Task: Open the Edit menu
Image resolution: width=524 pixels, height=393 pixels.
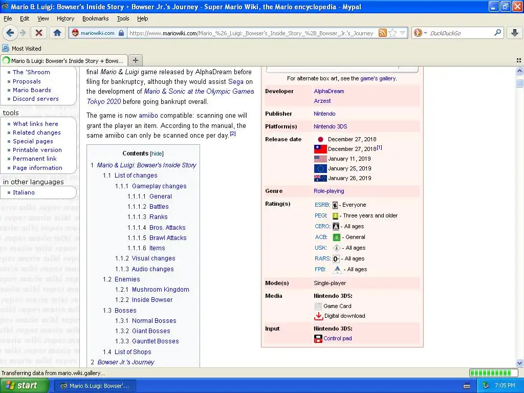Action: (x=25, y=18)
